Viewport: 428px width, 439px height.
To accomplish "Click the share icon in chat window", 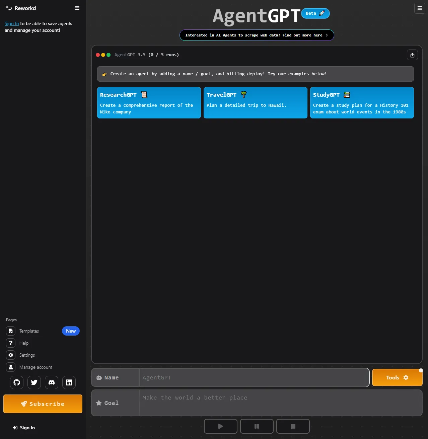I will pyautogui.click(x=412, y=55).
